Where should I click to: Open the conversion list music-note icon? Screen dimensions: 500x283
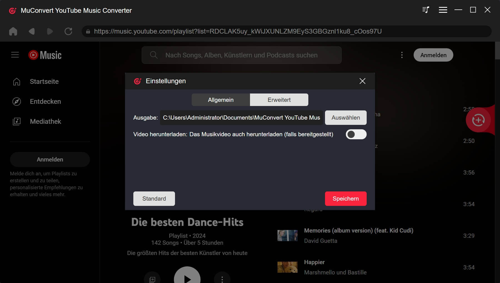point(426,10)
